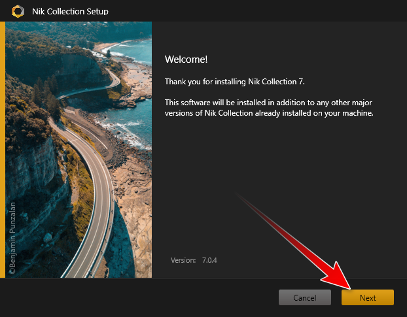Click the Next button
This screenshot has height=317, width=407.
click(367, 297)
